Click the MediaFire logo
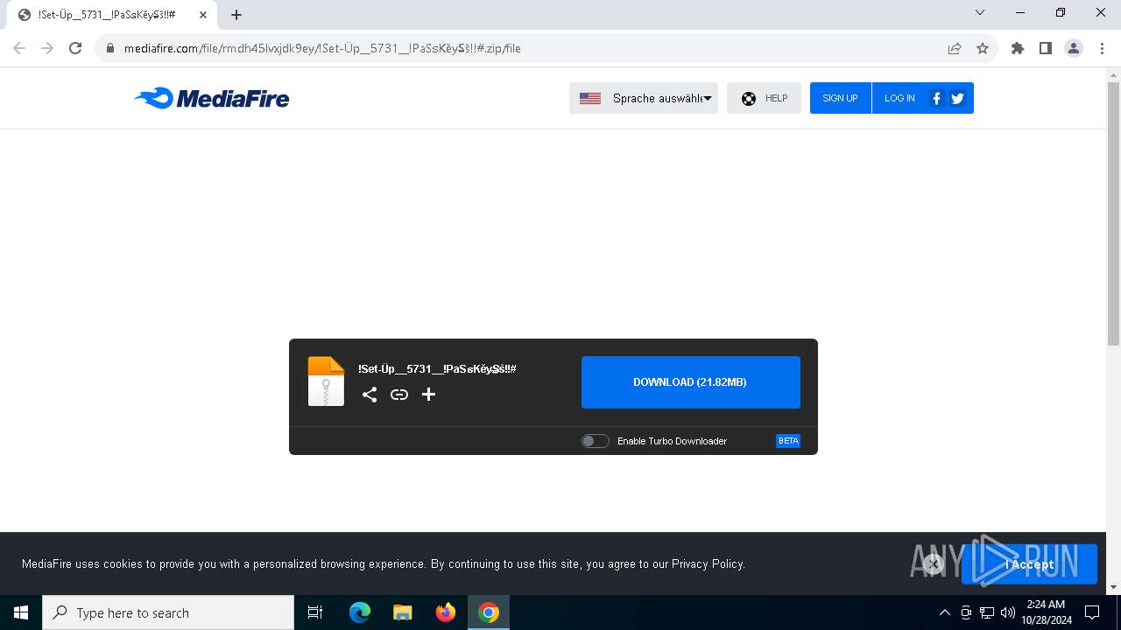 coord(212,98)
